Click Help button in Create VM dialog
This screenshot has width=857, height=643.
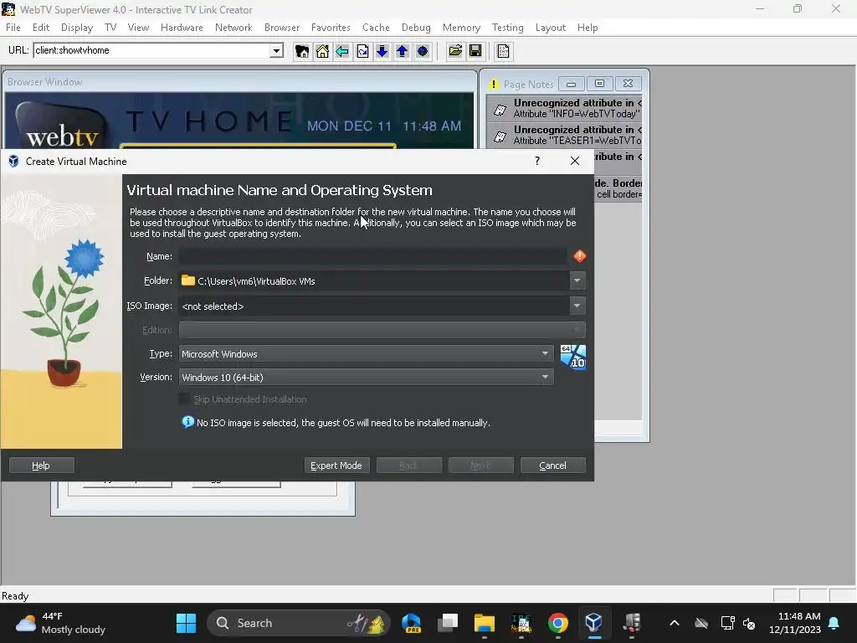click(x=42, y=466)
